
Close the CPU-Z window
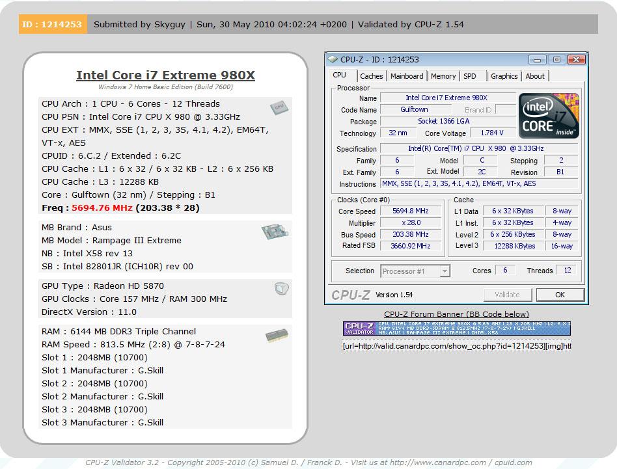pyautogui.click(x=576, y=60)
